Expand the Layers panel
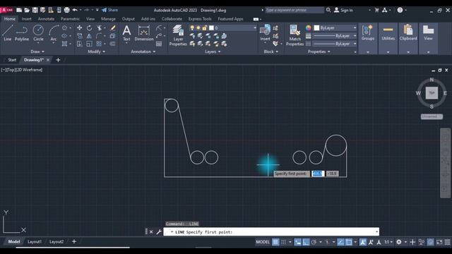The height and width of the screenshot is (254, 452). coord(213,52)
